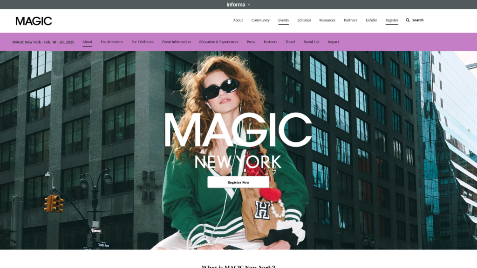Open the About main menu
The height and width of the screenshot is (268, 477).
point(238,20)
